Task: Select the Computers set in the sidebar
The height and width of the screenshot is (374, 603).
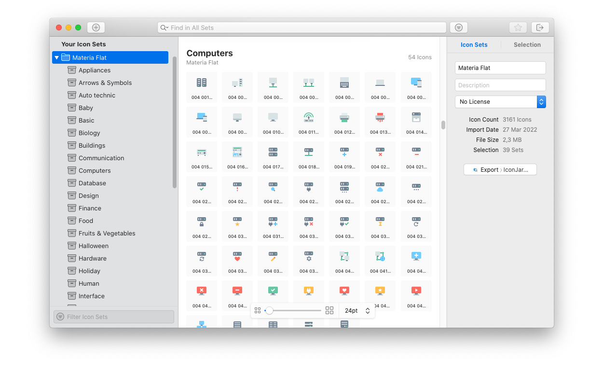Action: [95, 170]
